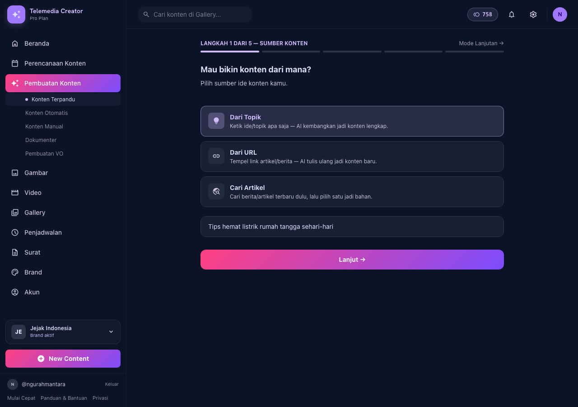Switch to Mode Lanjutan link
578x407 pixels.
tap(481, 43)
